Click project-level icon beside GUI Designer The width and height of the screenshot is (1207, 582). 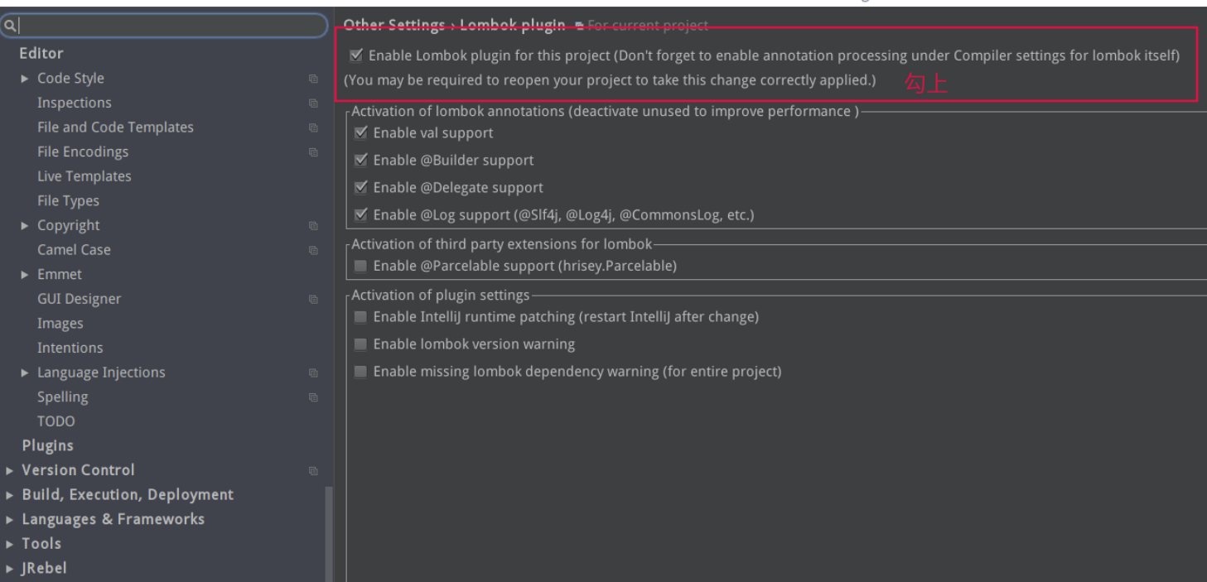point(313,299)
